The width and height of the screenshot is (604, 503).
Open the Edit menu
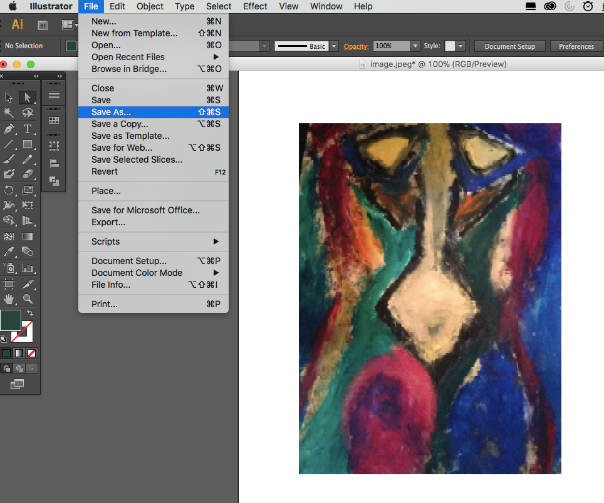click(x=117, y=6)
